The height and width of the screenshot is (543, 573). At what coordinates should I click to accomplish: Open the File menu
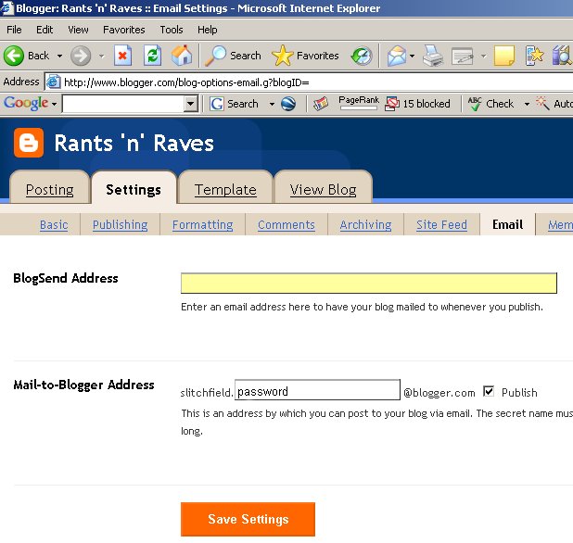[14, 30]
